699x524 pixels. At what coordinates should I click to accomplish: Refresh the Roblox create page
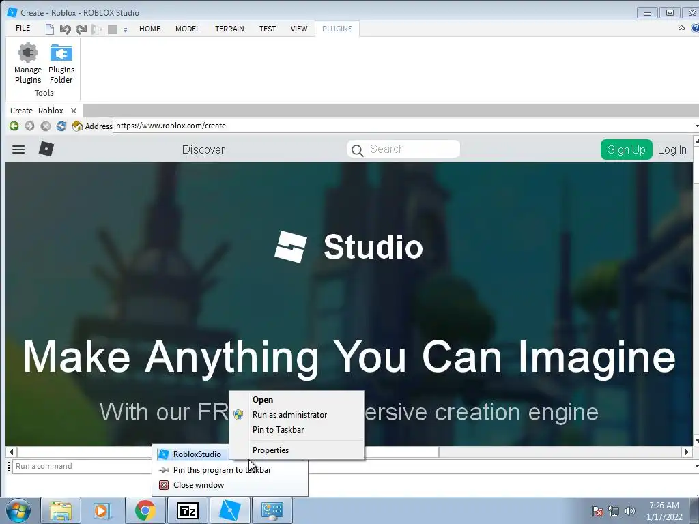coord(61,126)
